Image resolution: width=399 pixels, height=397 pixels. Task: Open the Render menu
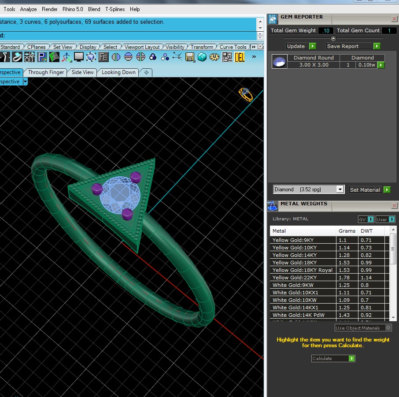[50, 9]
